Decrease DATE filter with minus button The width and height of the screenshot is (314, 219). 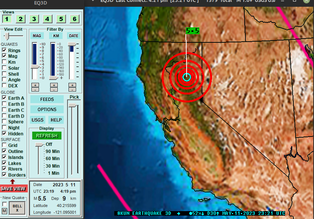[x=72, y=89]
